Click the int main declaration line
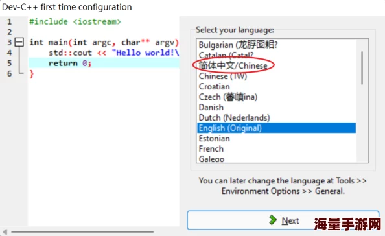 point(104,42)
